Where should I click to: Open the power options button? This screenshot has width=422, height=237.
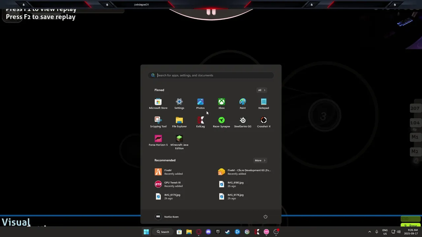[x=265, y=217]
